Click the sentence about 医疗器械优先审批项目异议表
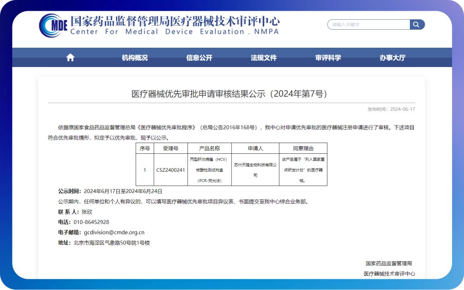The image size is (464, 290). tap(183, 201)
